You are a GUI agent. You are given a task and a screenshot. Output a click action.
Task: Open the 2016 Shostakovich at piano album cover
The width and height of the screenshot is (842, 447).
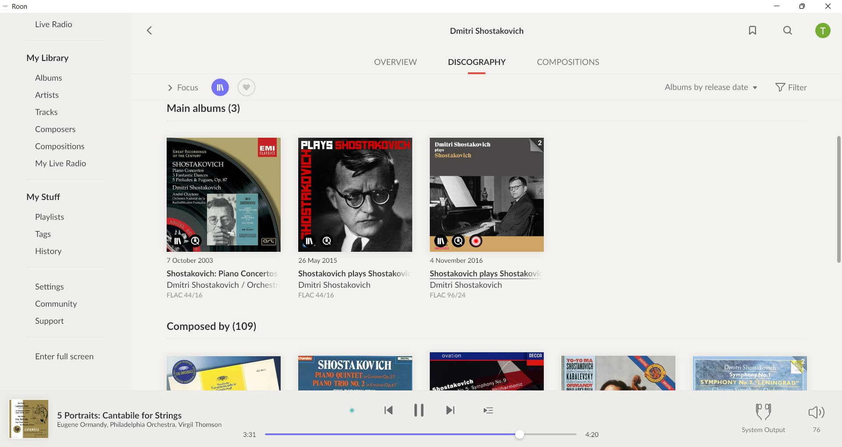point(487,195)
